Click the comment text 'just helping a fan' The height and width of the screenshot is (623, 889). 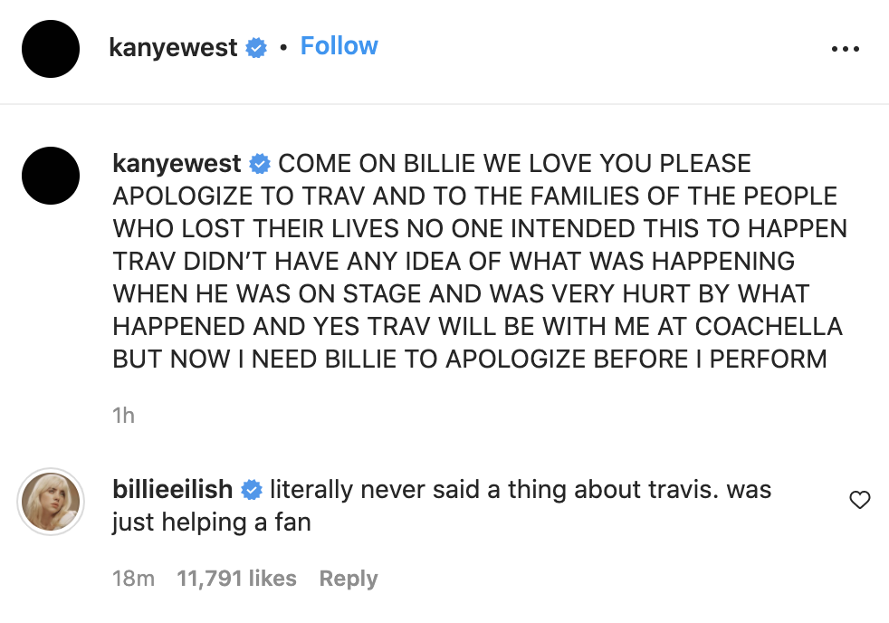point(212,522)
